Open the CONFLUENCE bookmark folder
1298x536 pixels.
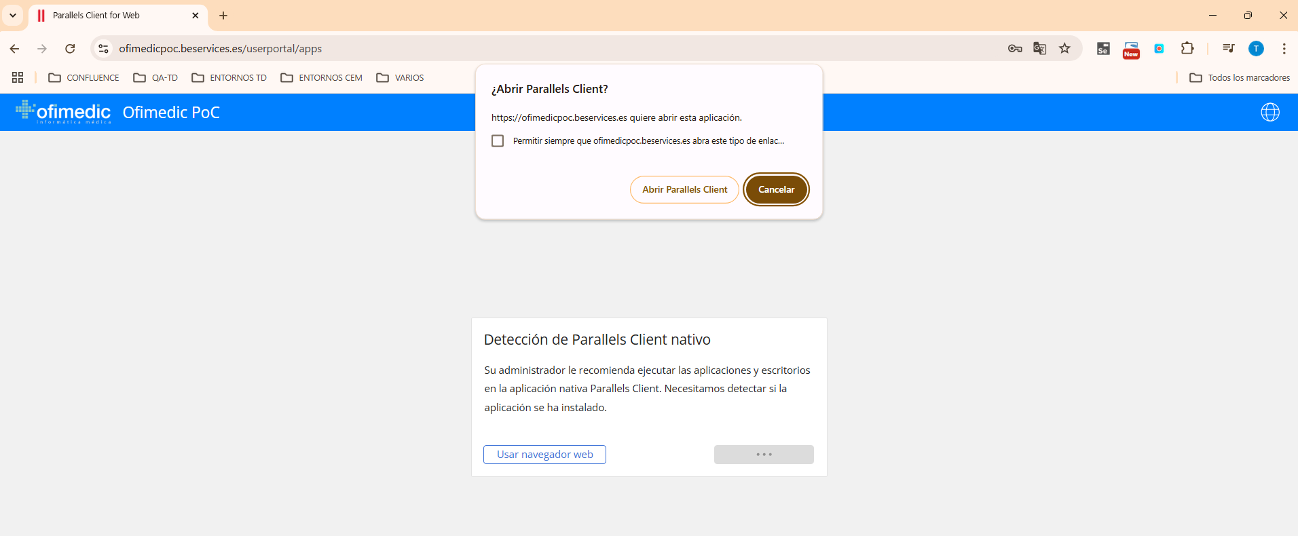[84, 77]
